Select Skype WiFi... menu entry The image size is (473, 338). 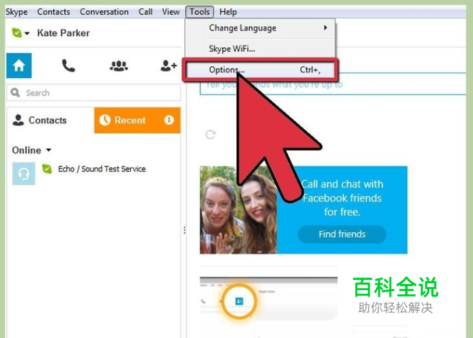point(260,48)
